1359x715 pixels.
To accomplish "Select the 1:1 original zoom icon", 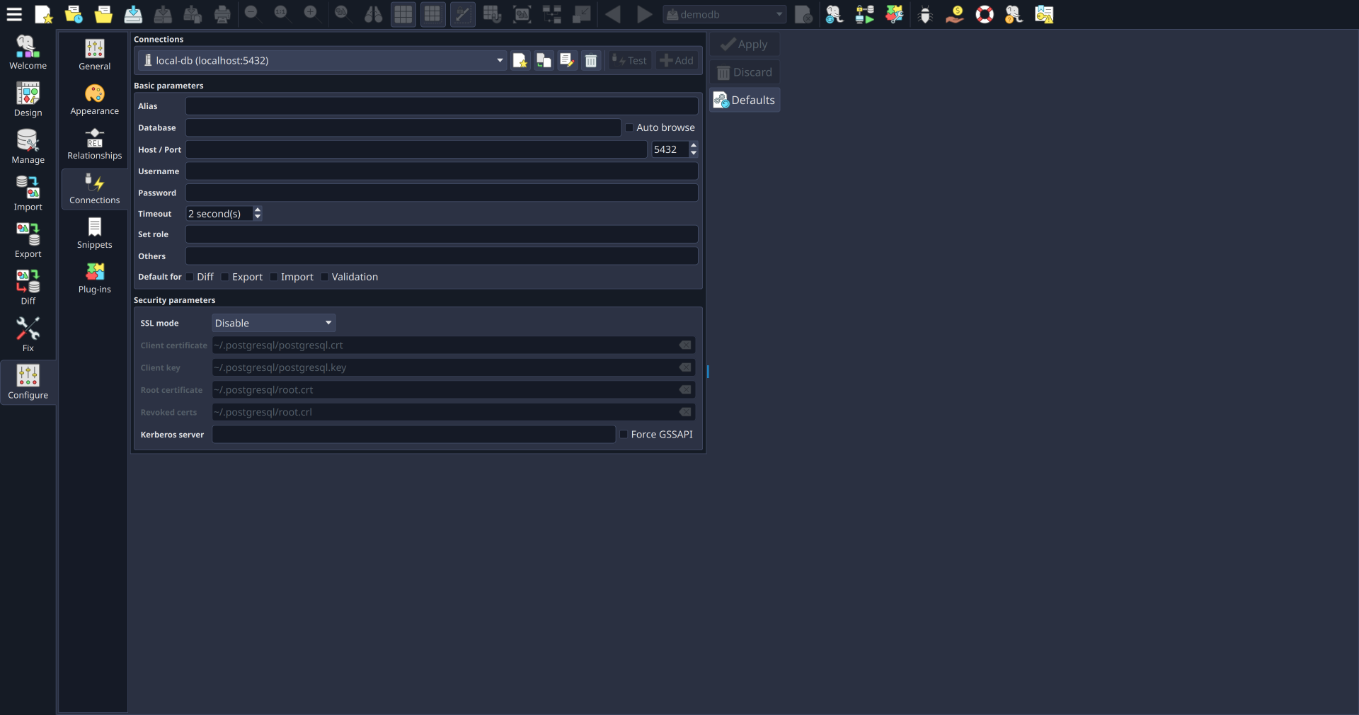I will point(282,14).
